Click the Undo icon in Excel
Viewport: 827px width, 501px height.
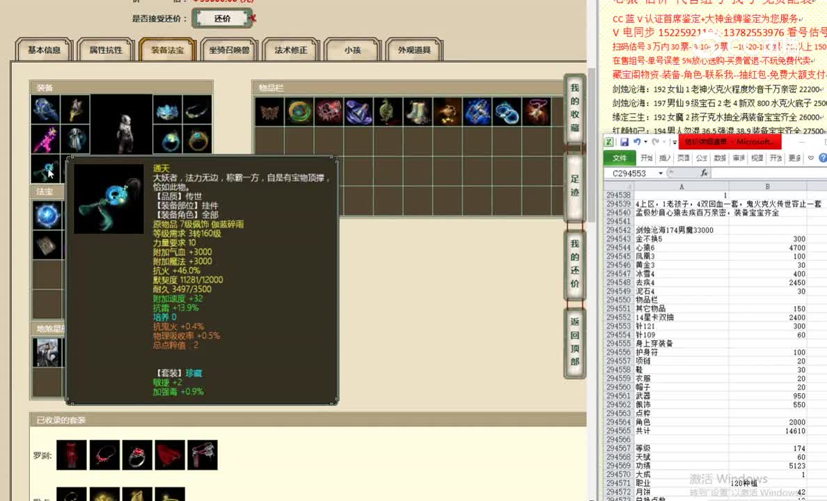click(638, 141)
